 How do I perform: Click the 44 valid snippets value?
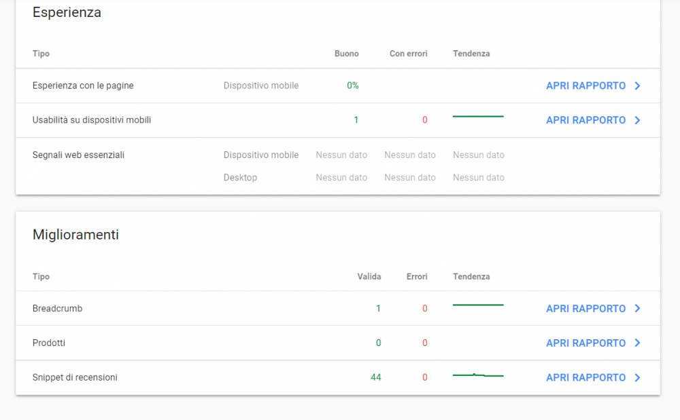[x=376, y=377]
